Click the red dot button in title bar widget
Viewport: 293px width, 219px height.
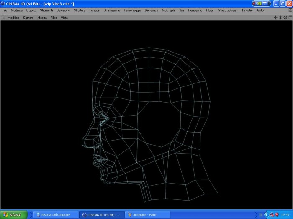point(254,3)
